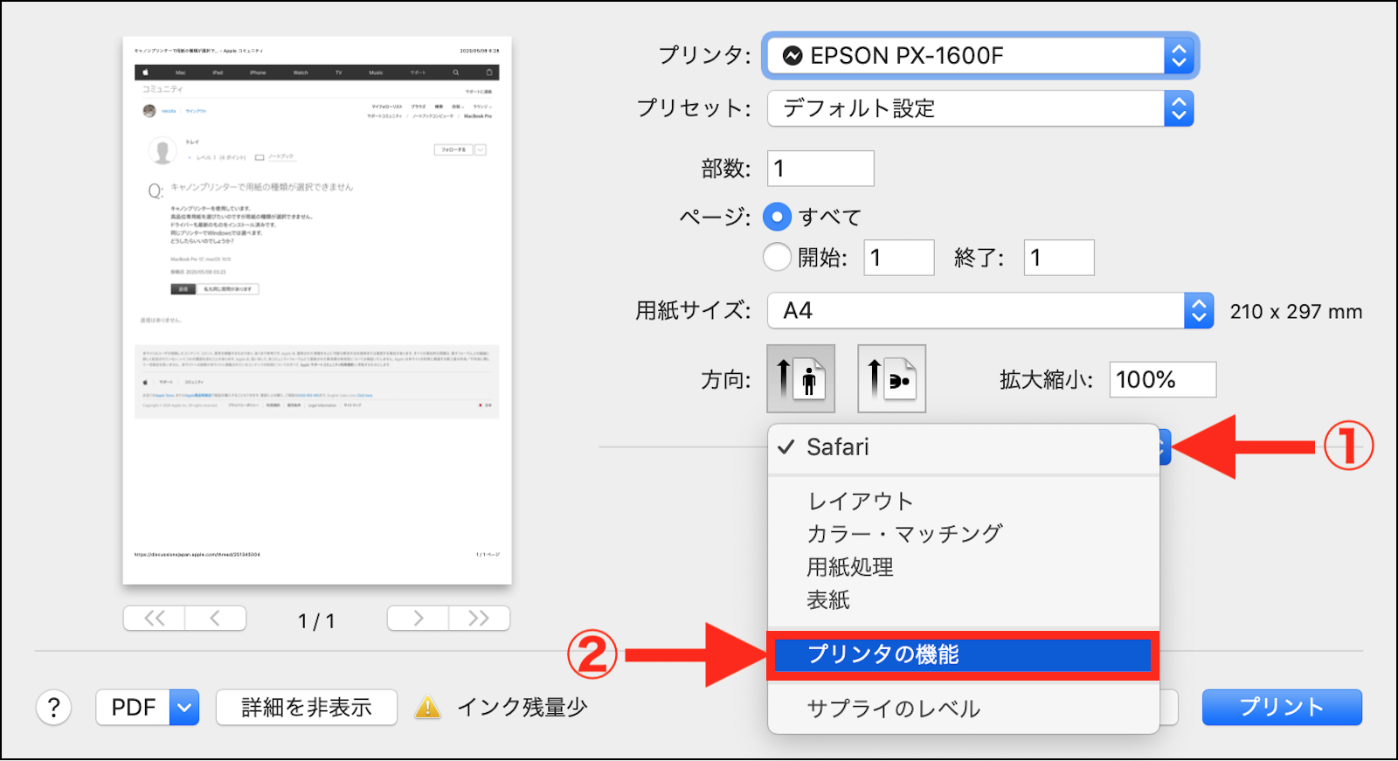Select the 開始 page range radio button
The height and width of the screenshot is (761, 1398).
(777, 257)
